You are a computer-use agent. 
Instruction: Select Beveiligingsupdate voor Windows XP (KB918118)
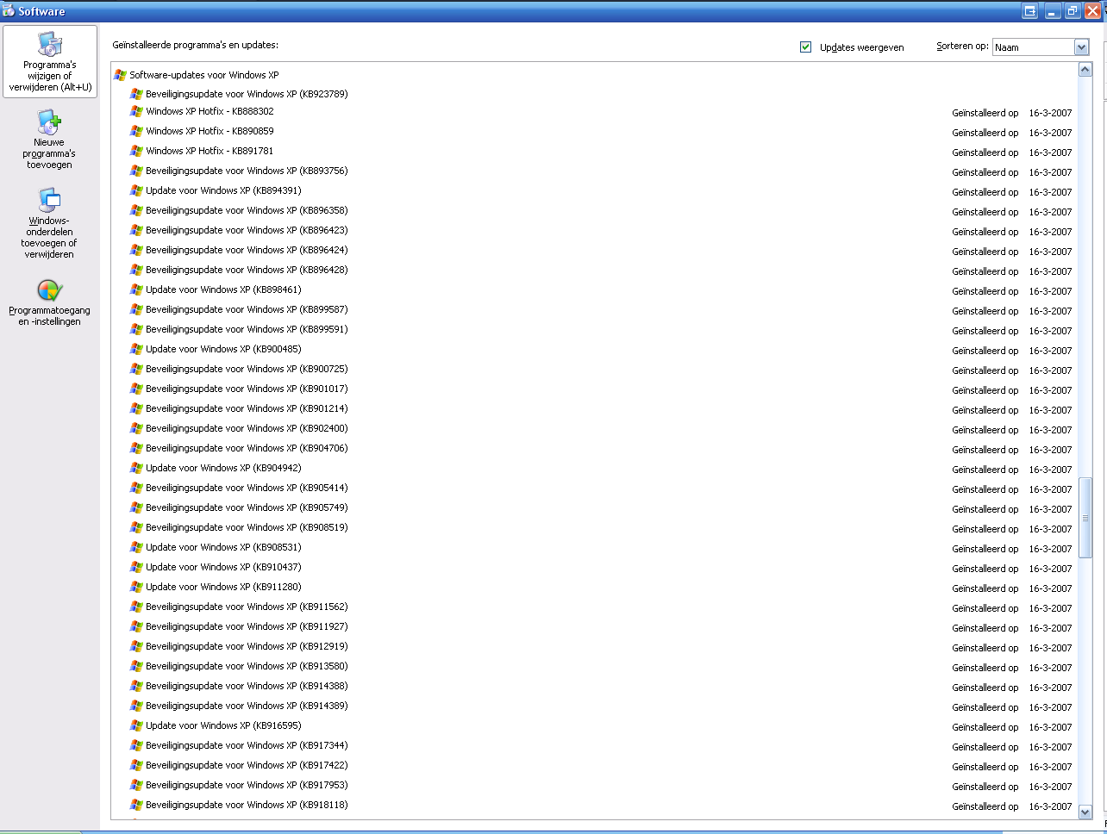pyautogui.click(x=247, y=805)
